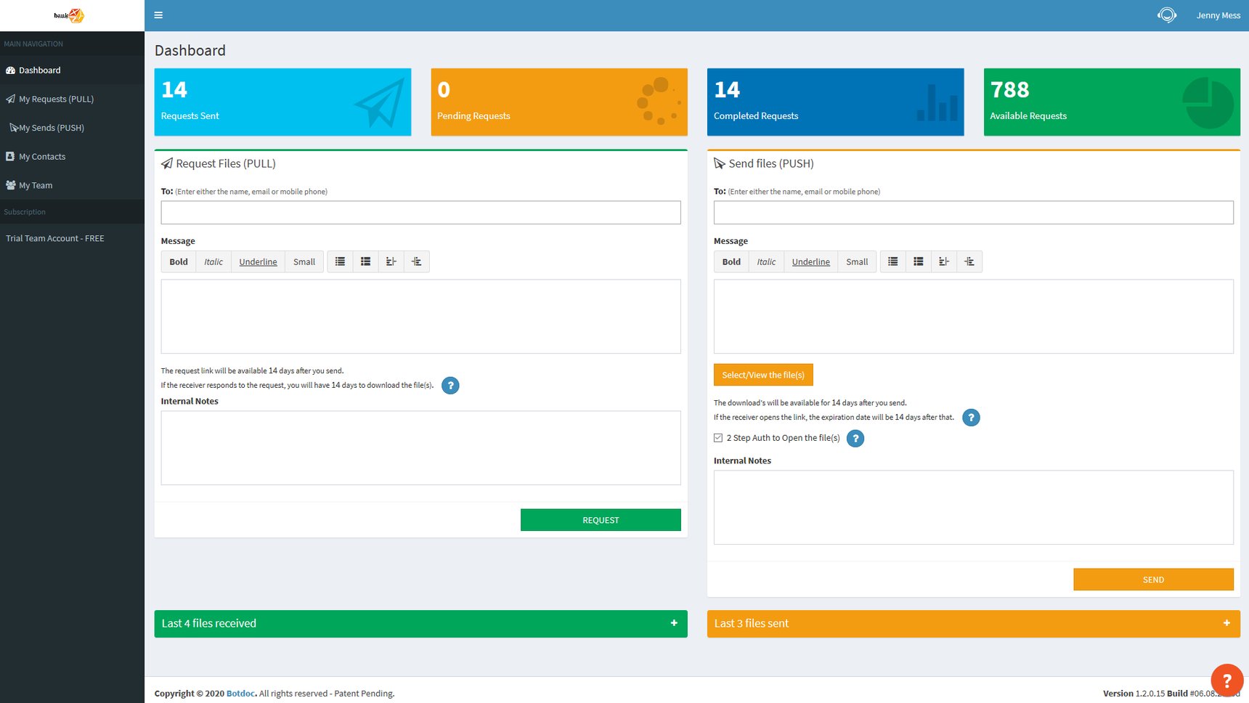This screenshot has height=703, width=1249.
Task: Click into the Send files message editor
Action: pos(973,317)
